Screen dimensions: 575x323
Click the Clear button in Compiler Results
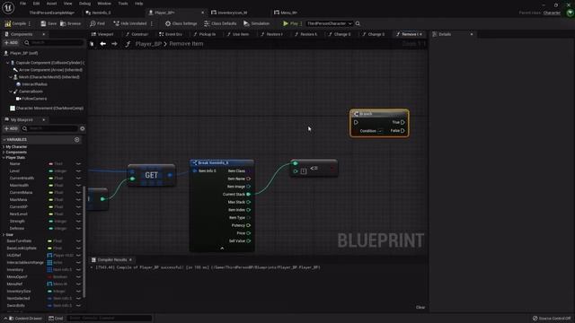[420, 307]
